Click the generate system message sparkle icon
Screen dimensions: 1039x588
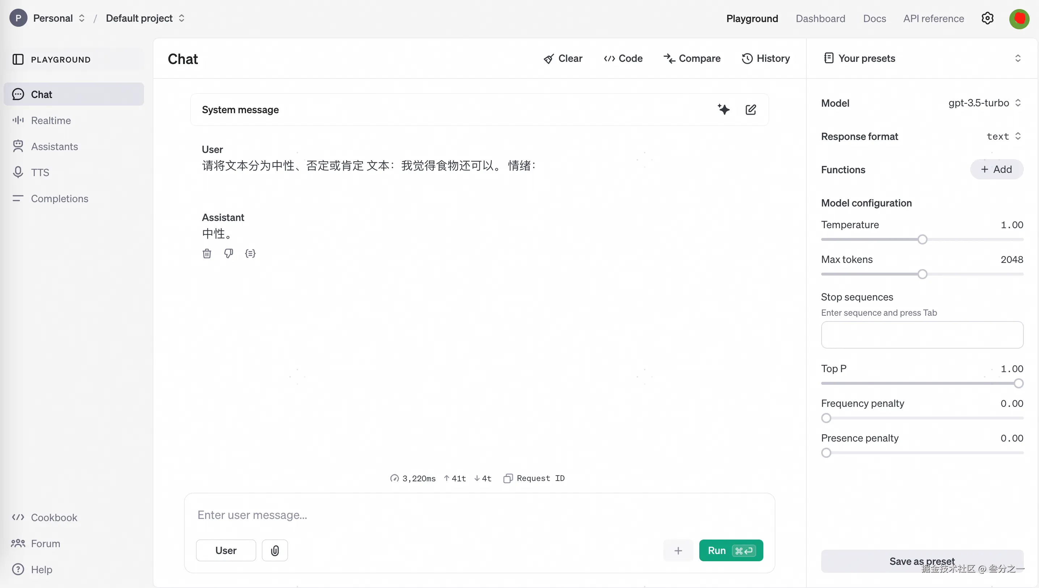click(x=724, y=110)
